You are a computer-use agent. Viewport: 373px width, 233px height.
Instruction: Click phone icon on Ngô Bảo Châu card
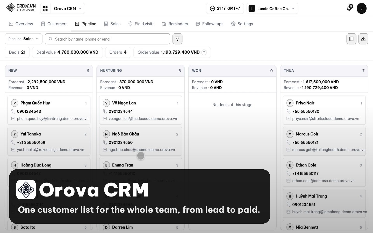[105, 142]
